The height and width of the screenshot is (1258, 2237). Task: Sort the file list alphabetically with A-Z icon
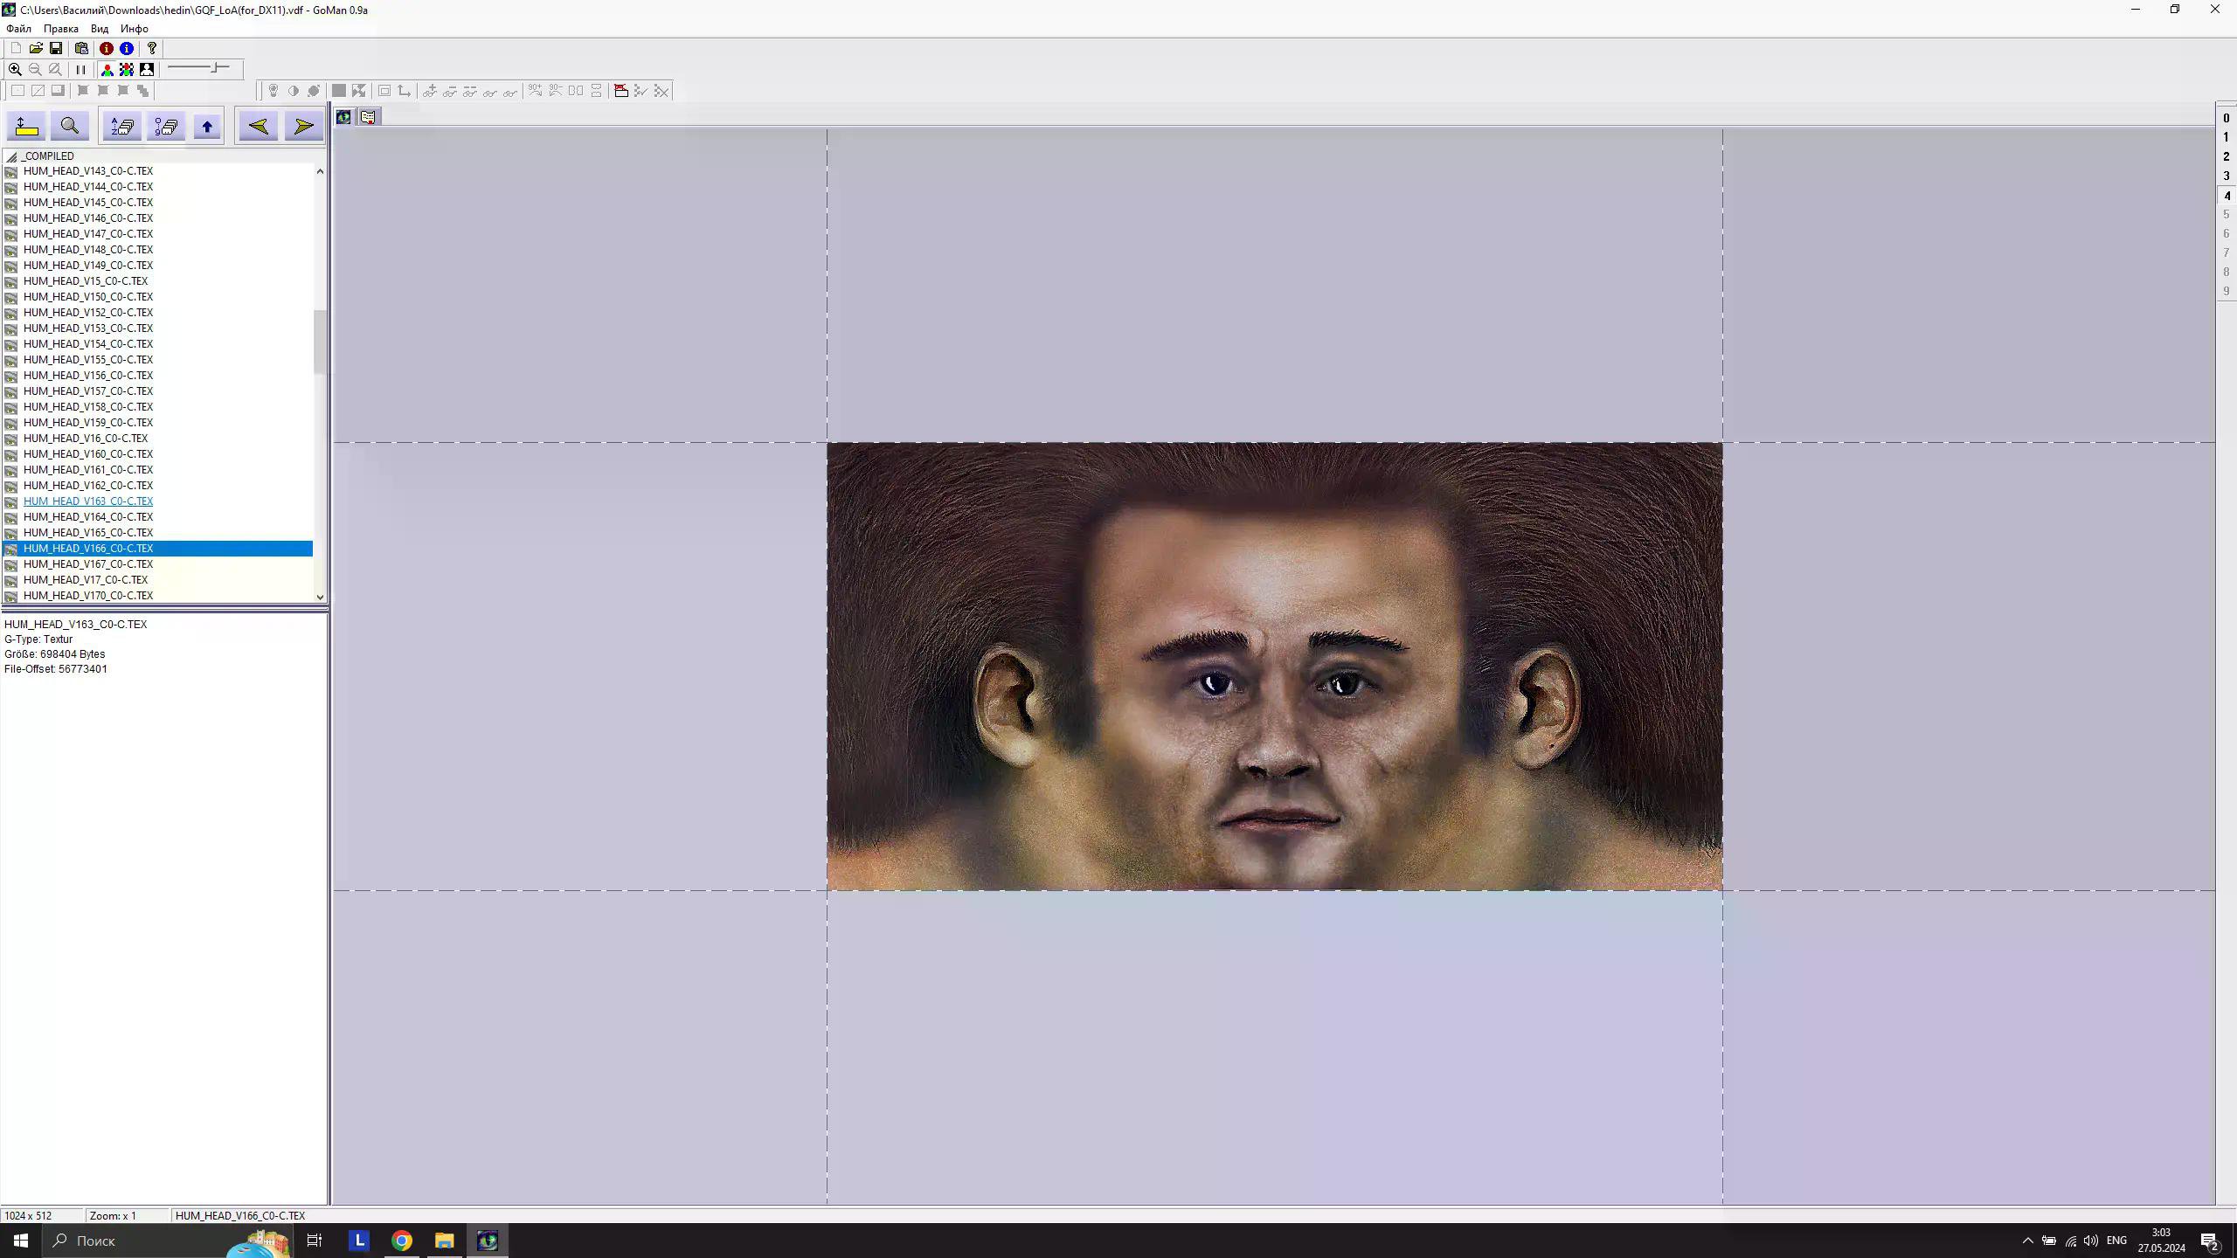click(122, 127)
